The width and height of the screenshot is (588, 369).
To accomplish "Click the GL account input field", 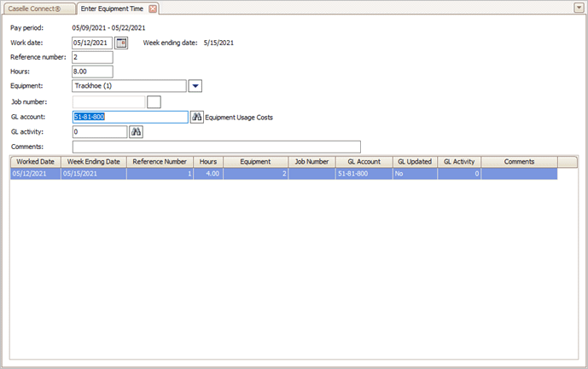I will [130, 117].
